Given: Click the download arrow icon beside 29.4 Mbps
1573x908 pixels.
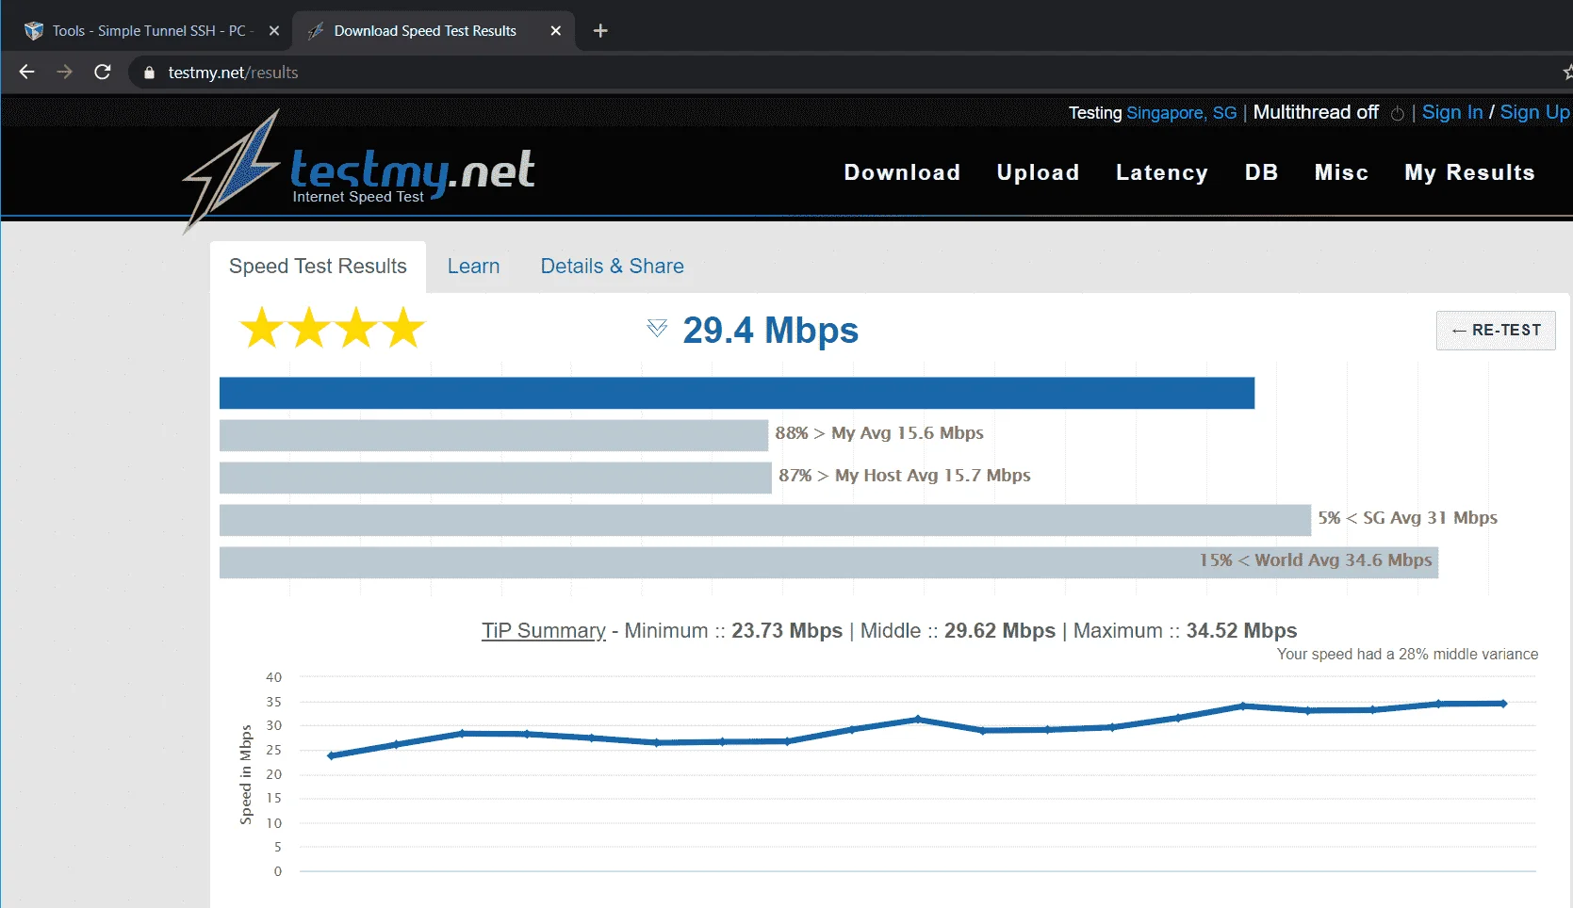Looking at the screenshot, I should (657, 328).
